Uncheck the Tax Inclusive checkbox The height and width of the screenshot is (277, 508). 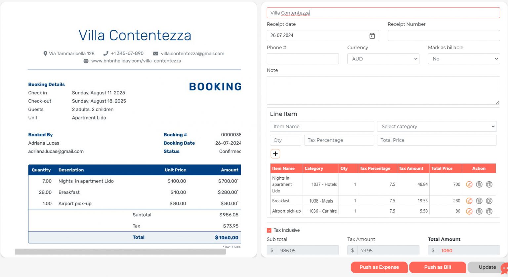tap(269, 230)
